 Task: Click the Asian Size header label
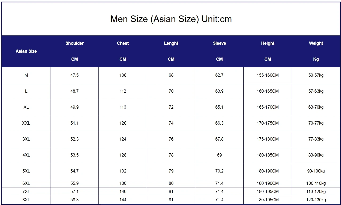click(x=26, y=51)
